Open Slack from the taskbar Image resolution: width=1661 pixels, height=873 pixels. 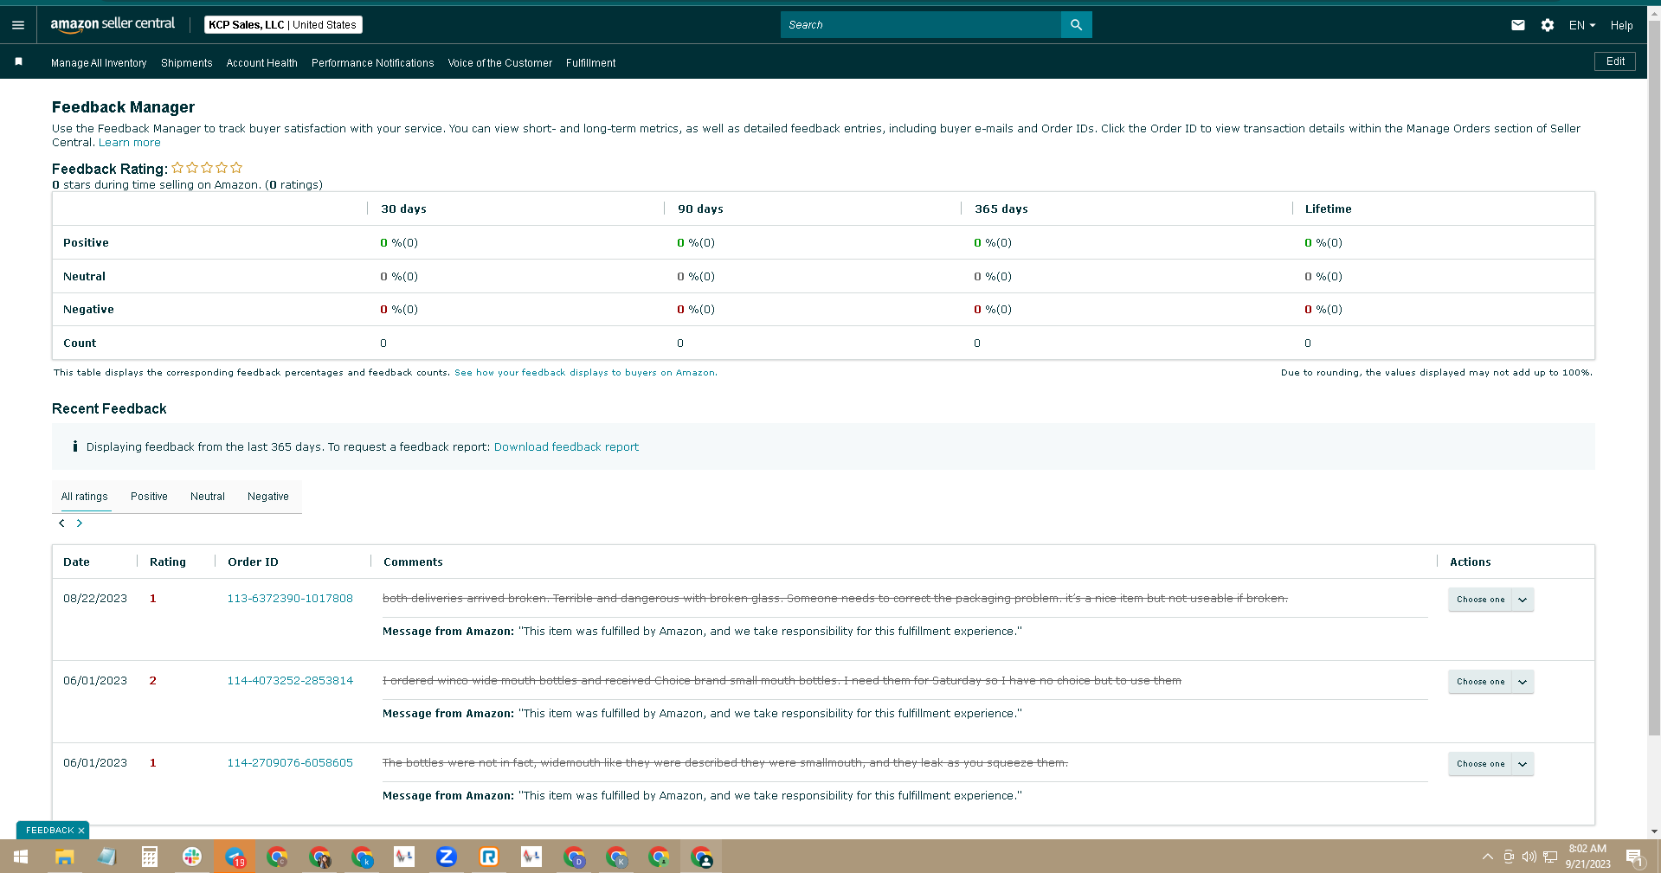tap(192, 857)
